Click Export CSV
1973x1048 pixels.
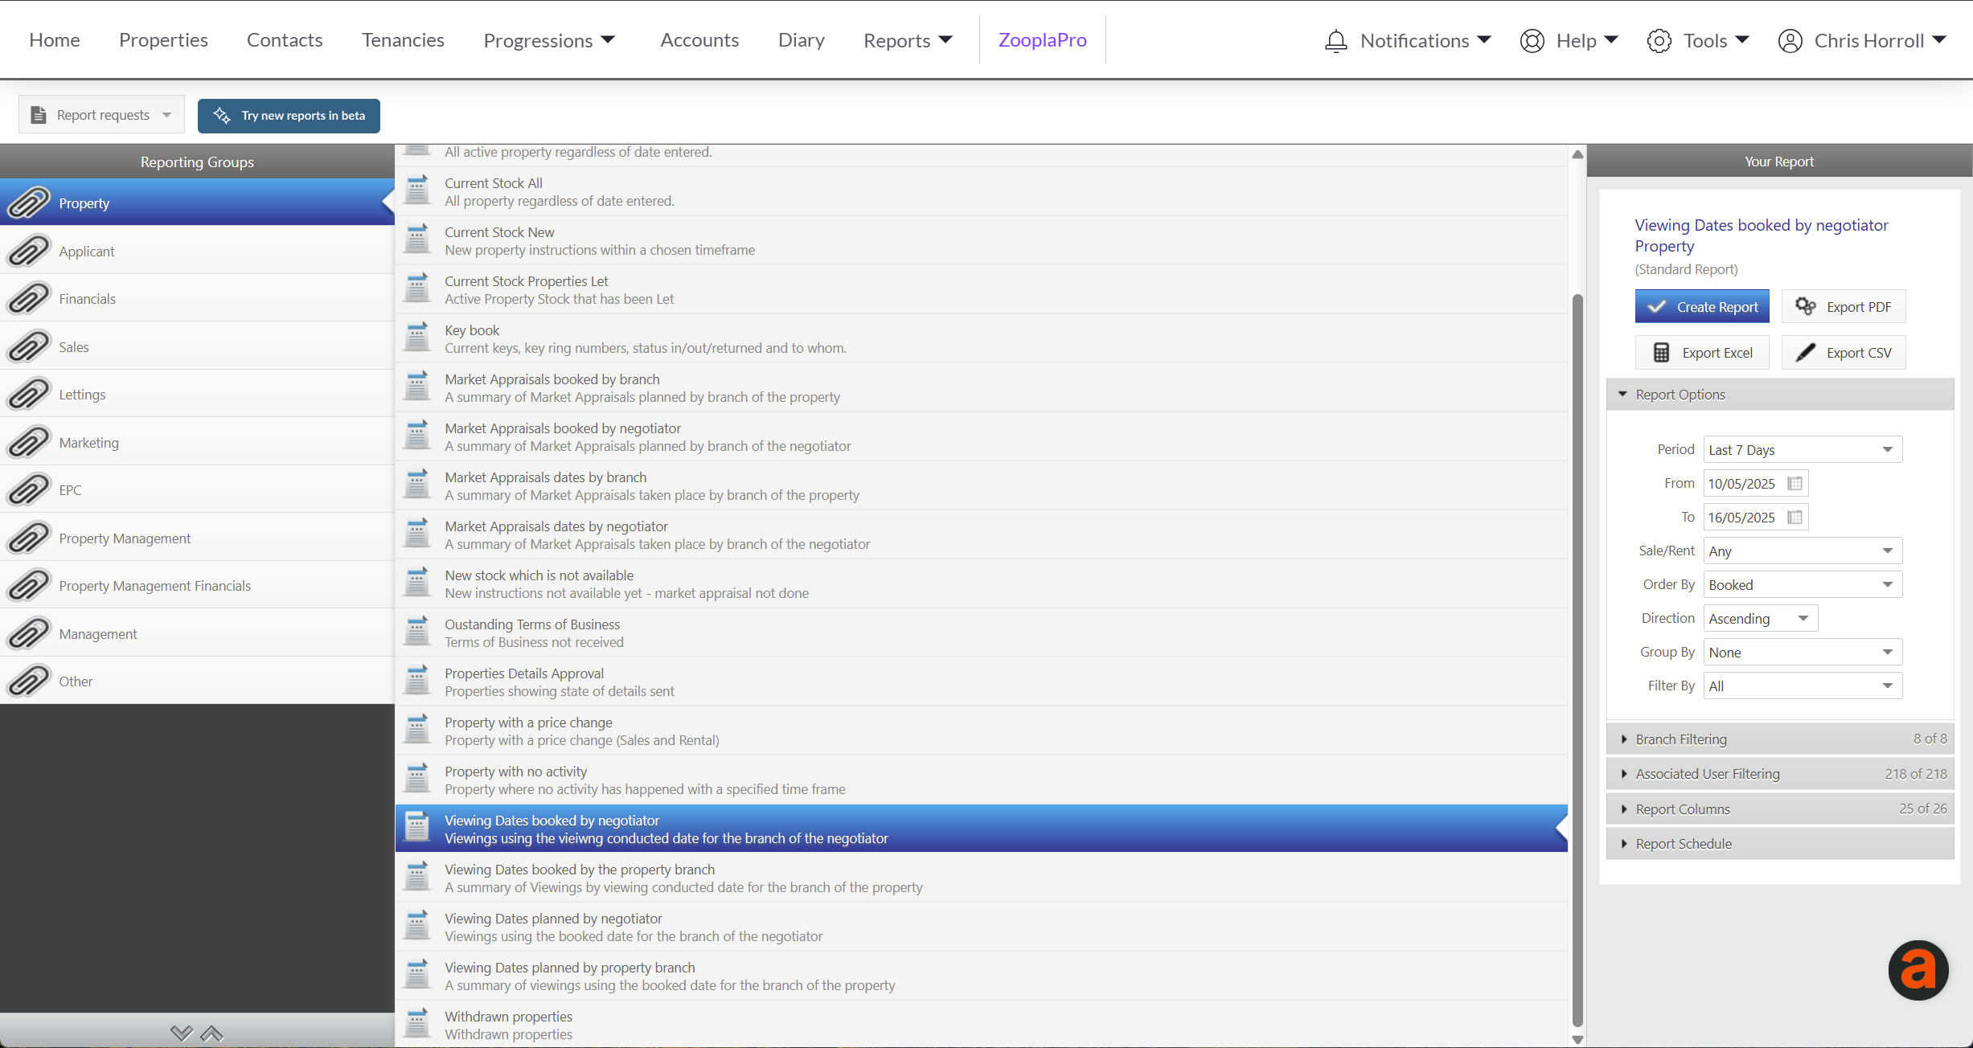(1844, 352)
